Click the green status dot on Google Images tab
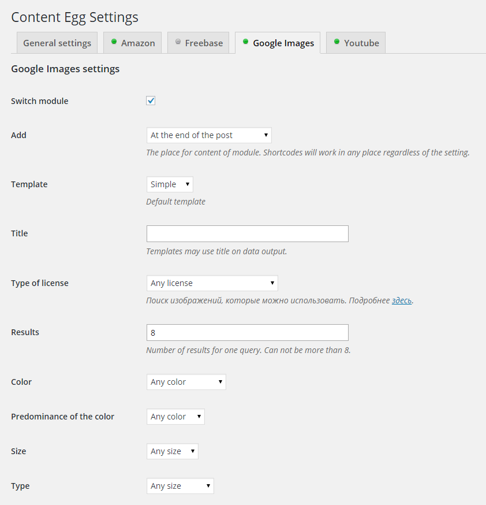The image size is (486, 505). (x=245, y=42)
